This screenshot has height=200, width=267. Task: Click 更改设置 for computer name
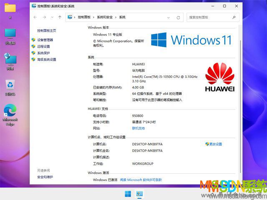tap(215, 144)
